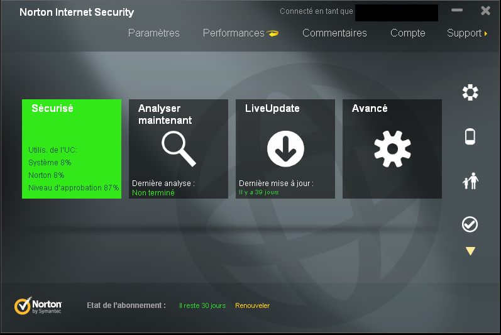Click 'Utilis. de l'UC:' label
This screenshot has width=501, height=335.
pyautogui.click(x=53, y=150)
